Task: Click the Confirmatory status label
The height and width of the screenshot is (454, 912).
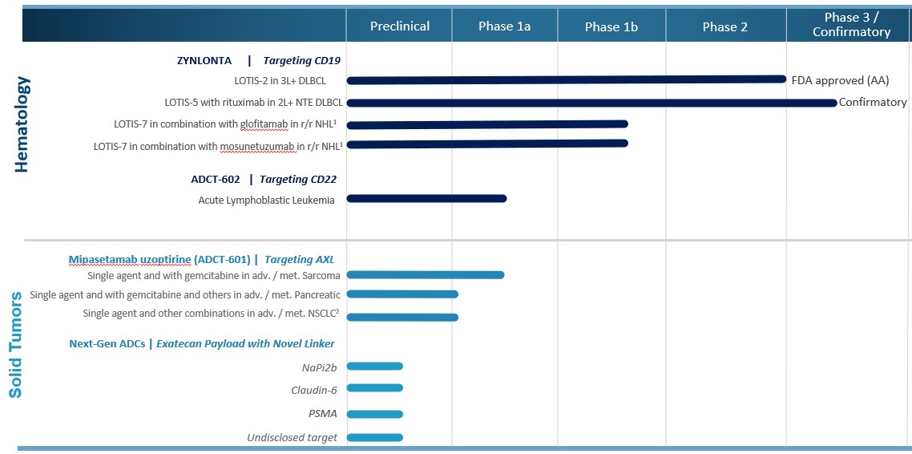Action: 873,103
